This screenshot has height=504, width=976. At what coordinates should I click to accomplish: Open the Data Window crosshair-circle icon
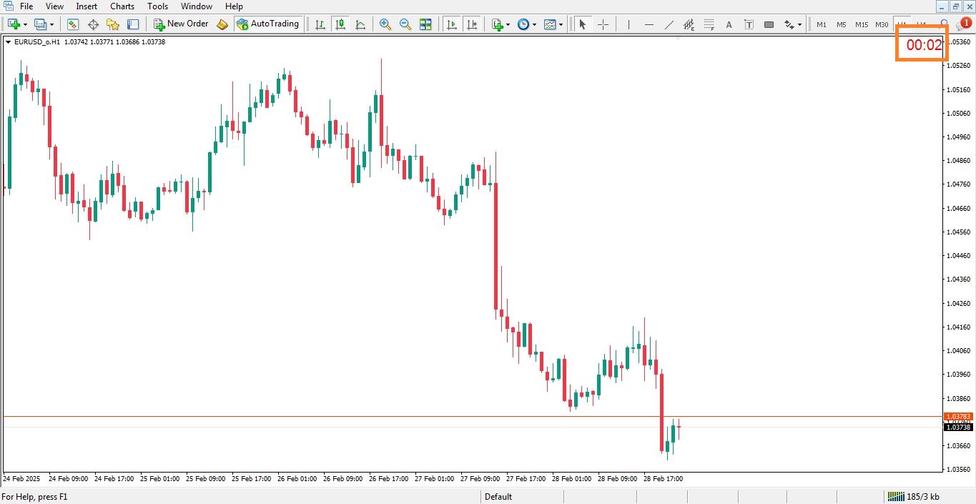(x=93, y=24)
